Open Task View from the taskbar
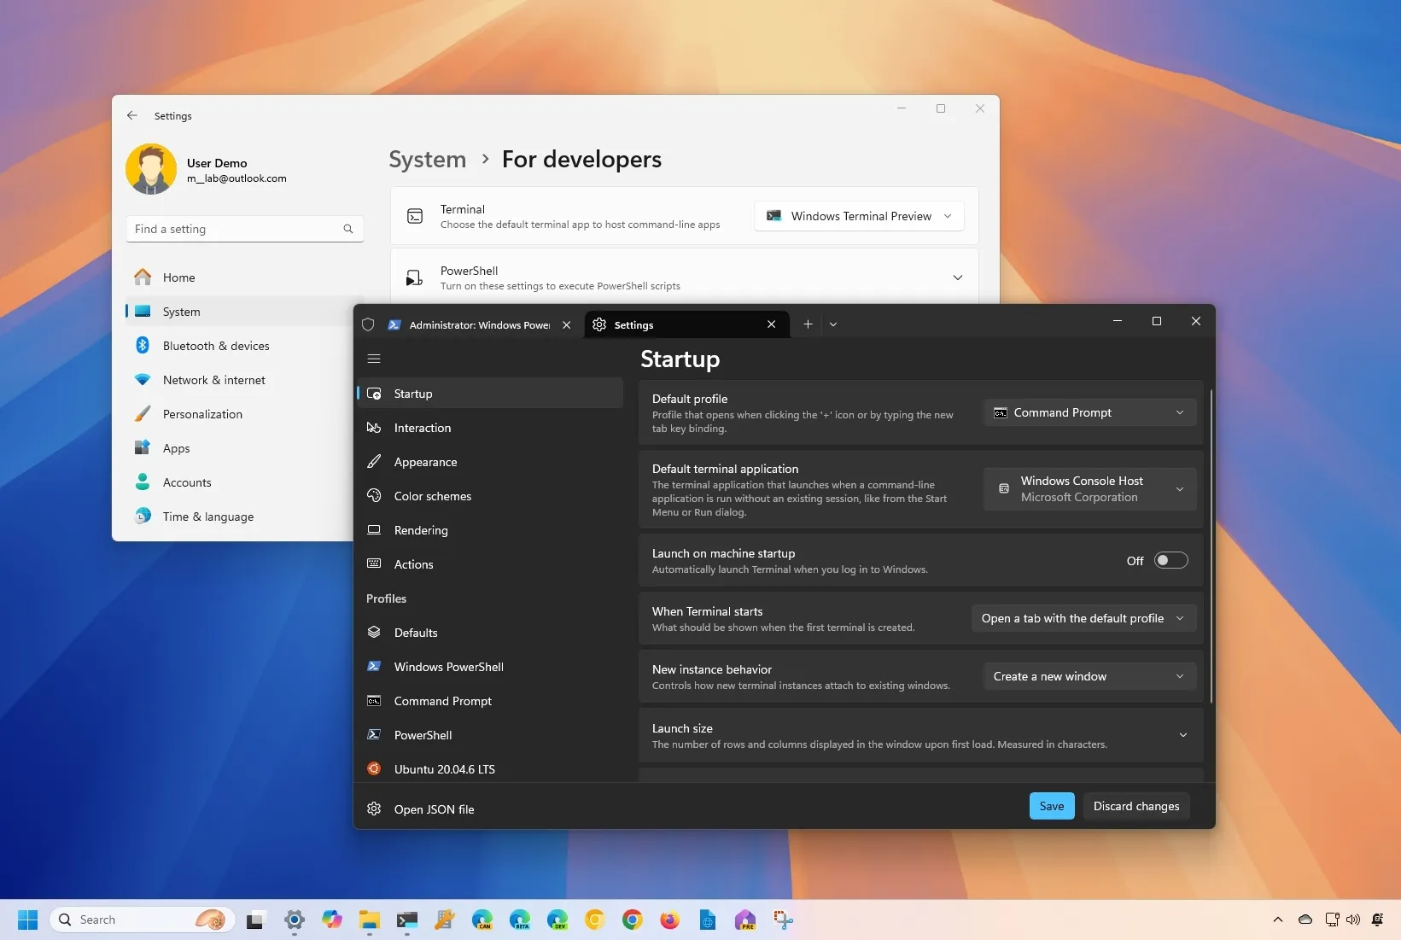The image size is (1401, 940). (x=255, y=920)
